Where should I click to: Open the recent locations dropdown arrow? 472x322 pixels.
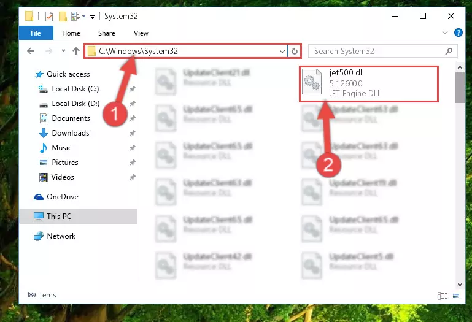(x=63, y=50)
